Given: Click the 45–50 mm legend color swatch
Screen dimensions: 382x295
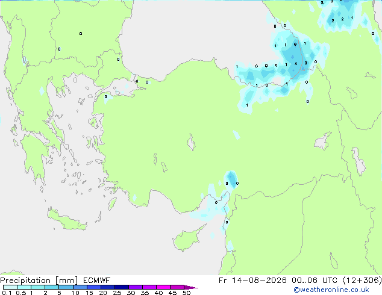Looking at the screenshot, I should click(x=177, y=287).
